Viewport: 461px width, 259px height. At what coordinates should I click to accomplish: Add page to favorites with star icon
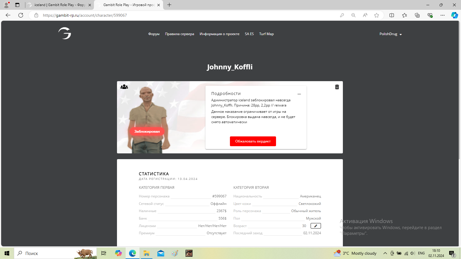tap(377, 15)
